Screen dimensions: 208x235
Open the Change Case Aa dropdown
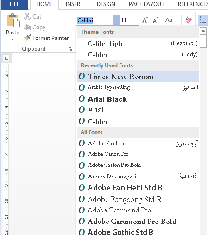point(171,20)
